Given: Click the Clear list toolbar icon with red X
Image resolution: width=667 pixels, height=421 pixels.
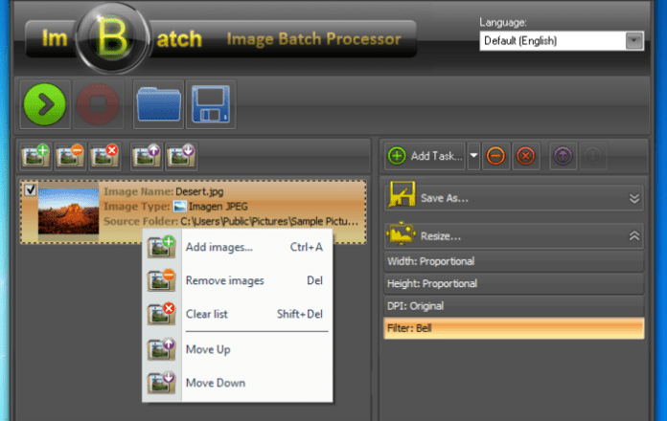Looking at the screenshot, I should pos(103,155).
